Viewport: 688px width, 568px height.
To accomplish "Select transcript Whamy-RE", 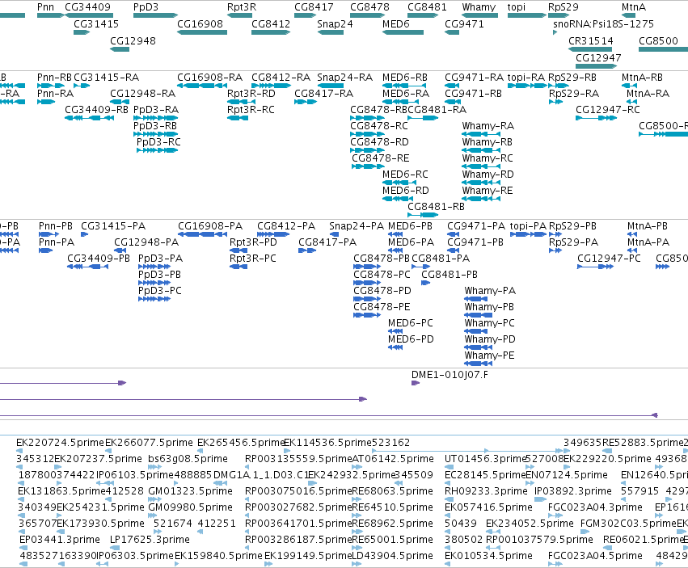I will pos(481,199).
